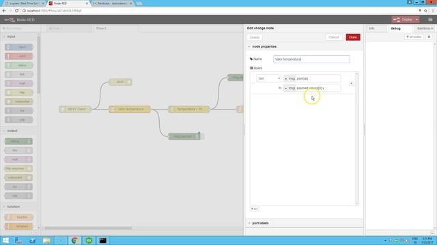The height and width of the screenshot is (245, 437).
Task: Open the msg type selector in the 'to' row
Action: [290, 88]
